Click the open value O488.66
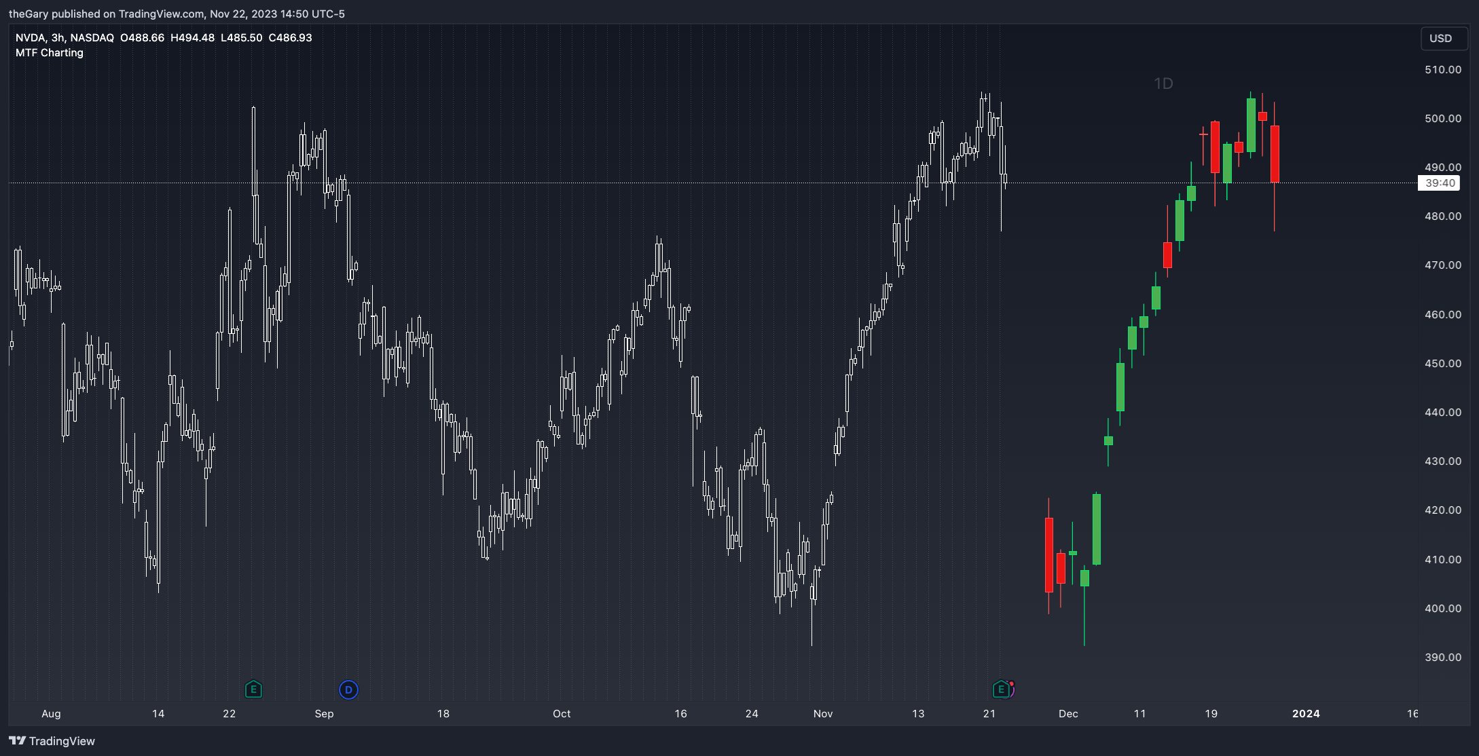This screenshot has width=1479, height=756. 142,38
